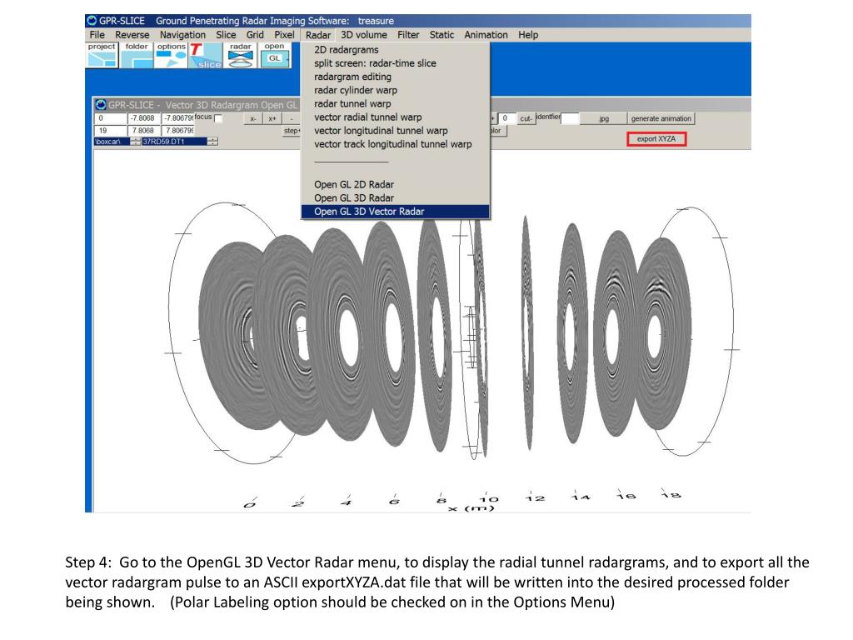
Task: Click the GPR-SLICE main window title icon
Action: click(x=92, y=21)
